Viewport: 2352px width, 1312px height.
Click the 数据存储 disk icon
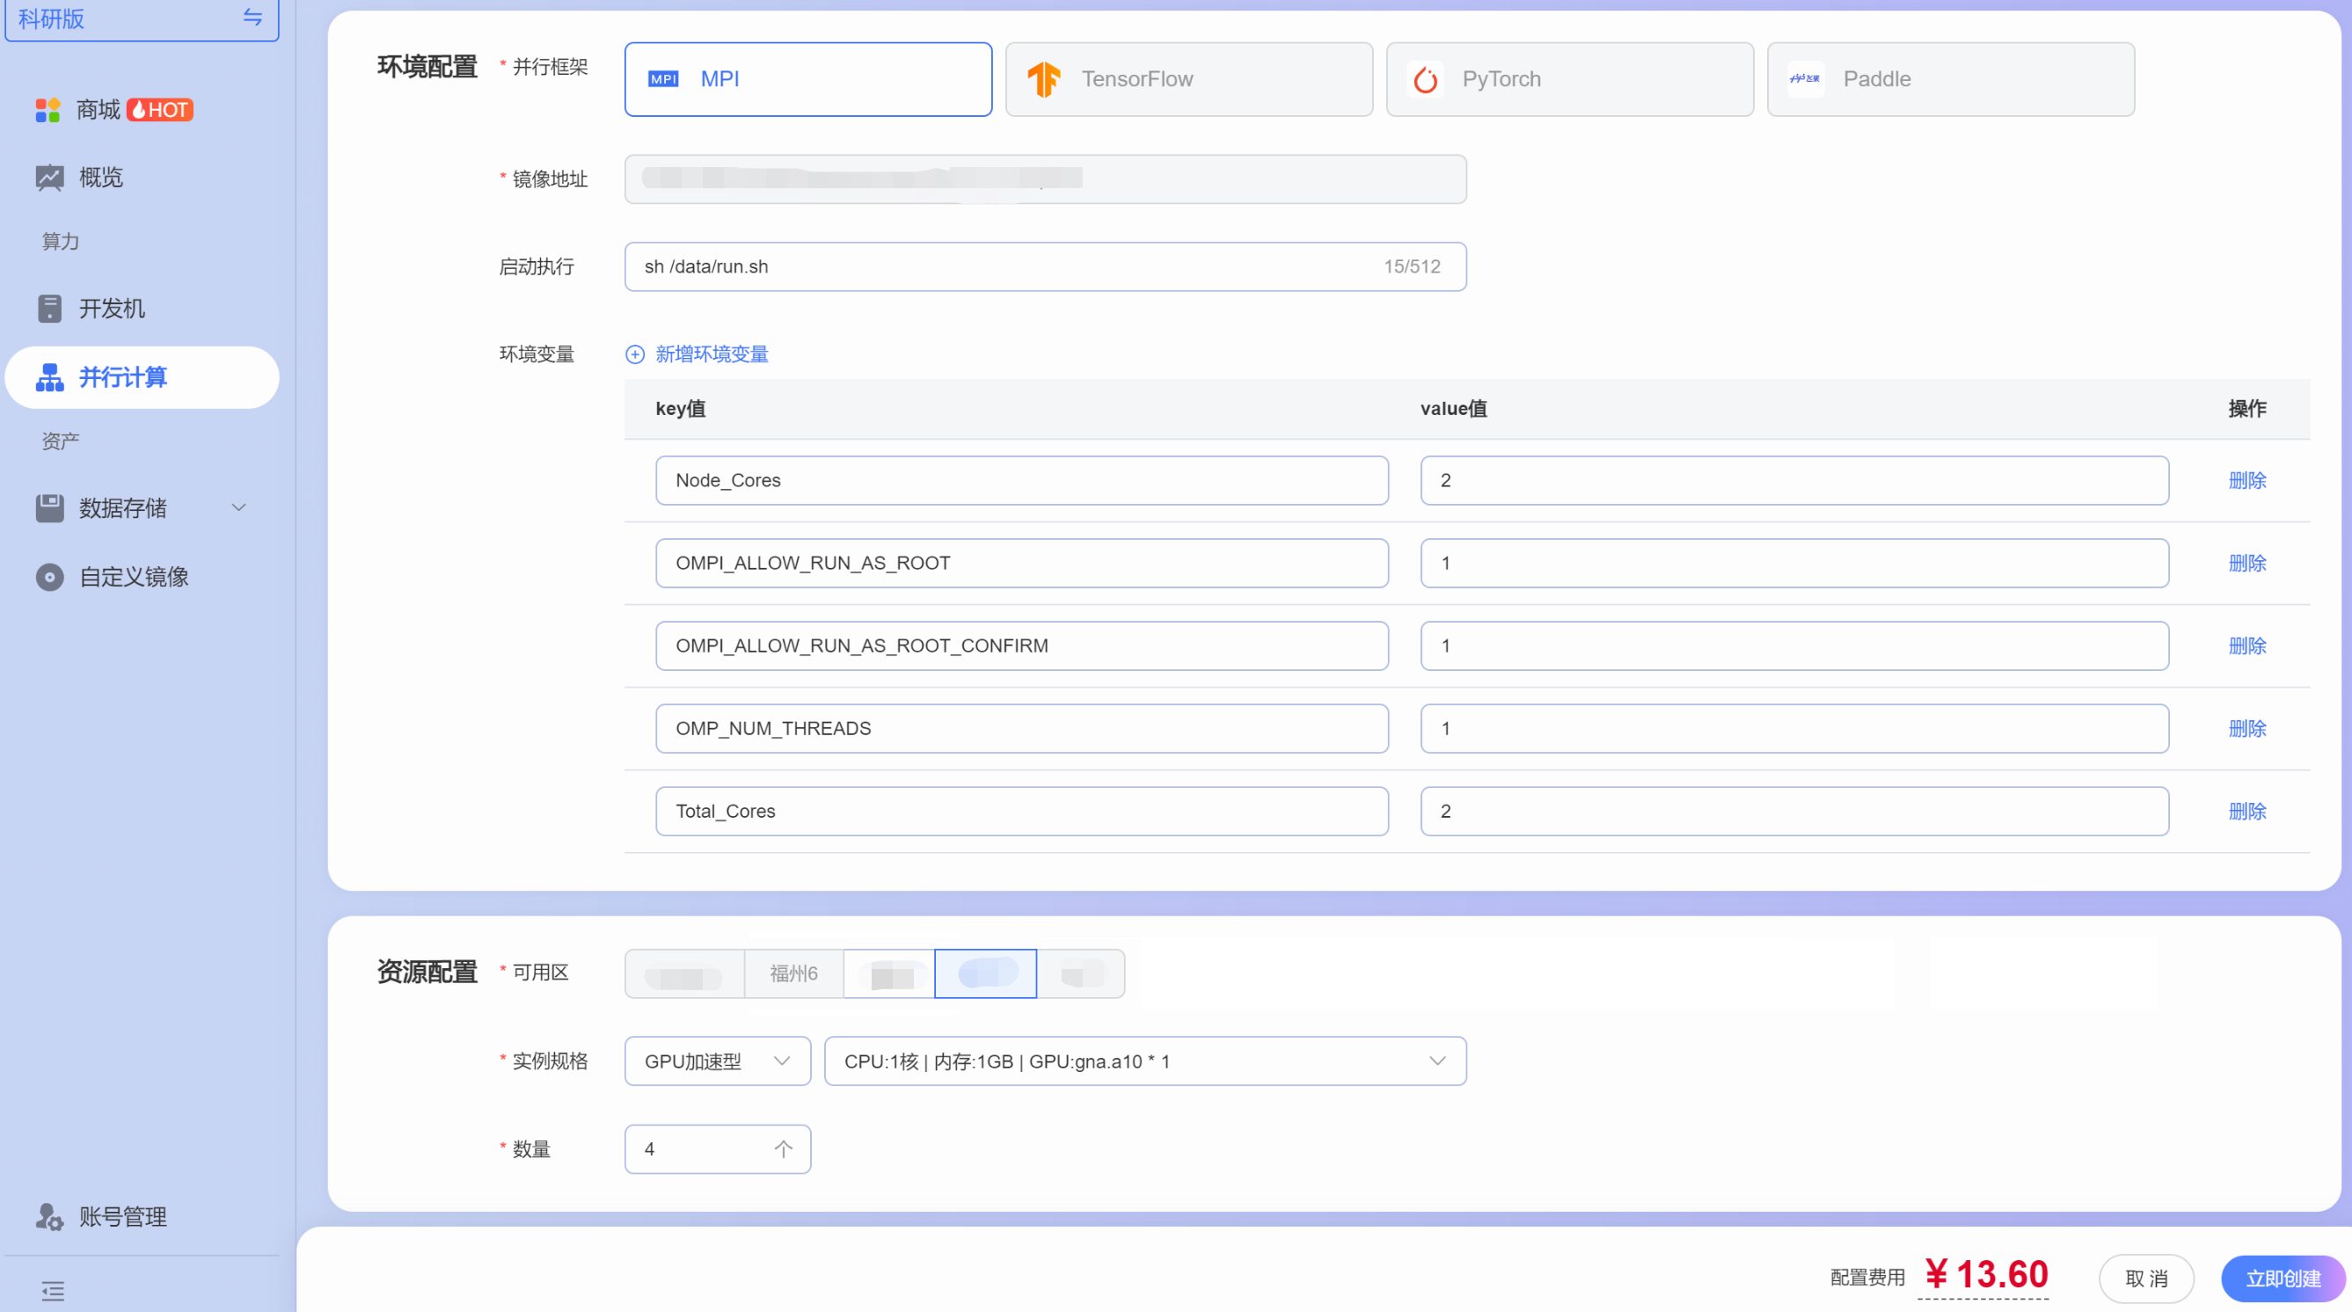(49, 507)
